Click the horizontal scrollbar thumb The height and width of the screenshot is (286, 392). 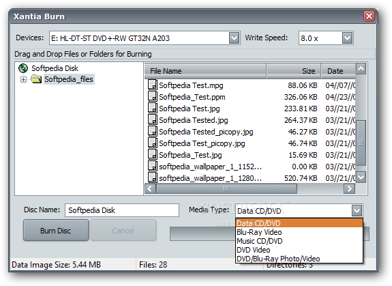[x=226, y=188]
